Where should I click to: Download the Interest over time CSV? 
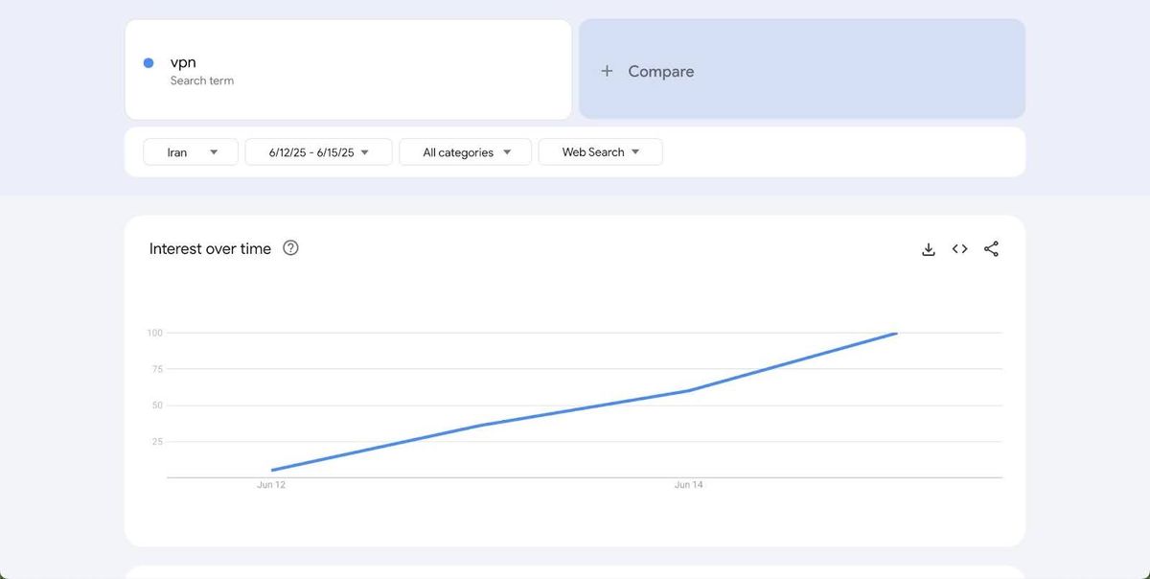928,249
